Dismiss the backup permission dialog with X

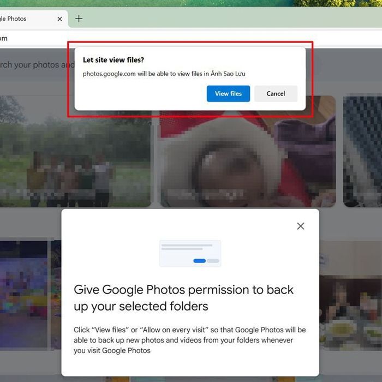tap(300, 226)
